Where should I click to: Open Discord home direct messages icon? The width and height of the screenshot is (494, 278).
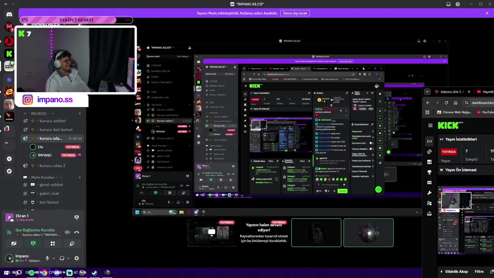coord(9,15)
